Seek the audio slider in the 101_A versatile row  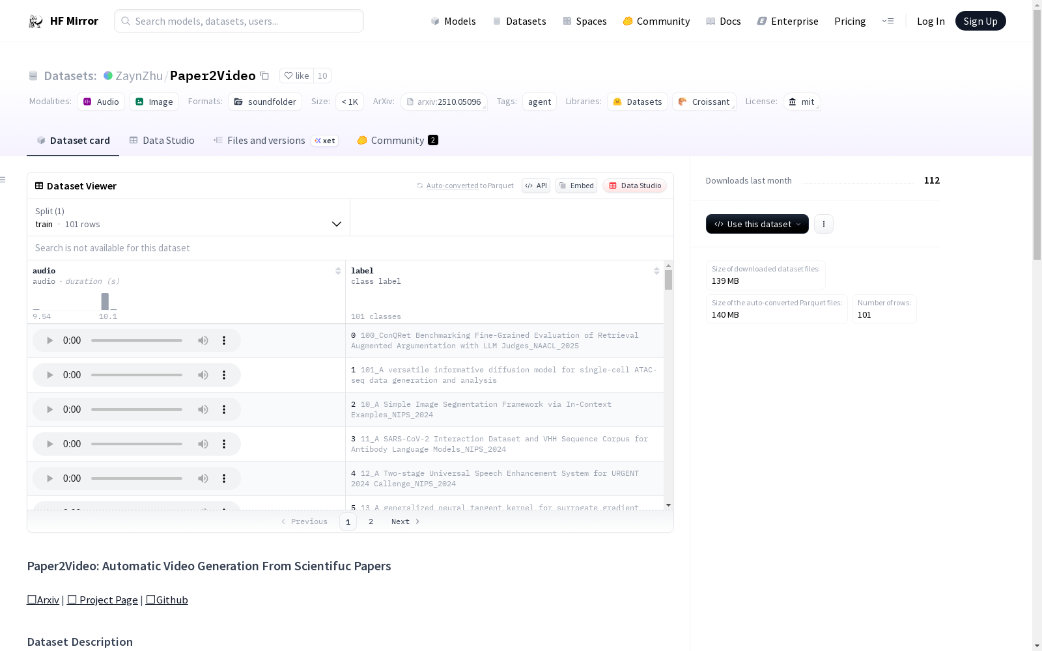click(x=137, y=375)
